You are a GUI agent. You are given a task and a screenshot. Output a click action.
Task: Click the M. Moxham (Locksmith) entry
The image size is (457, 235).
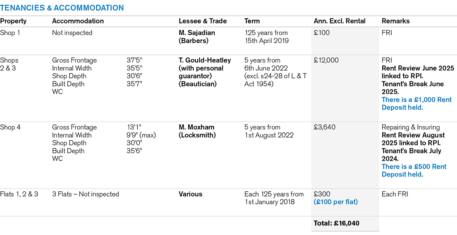click(197, 131)
